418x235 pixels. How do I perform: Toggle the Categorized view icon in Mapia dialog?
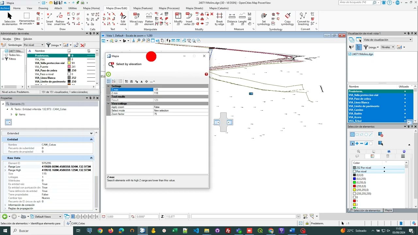tap(109, 81)
